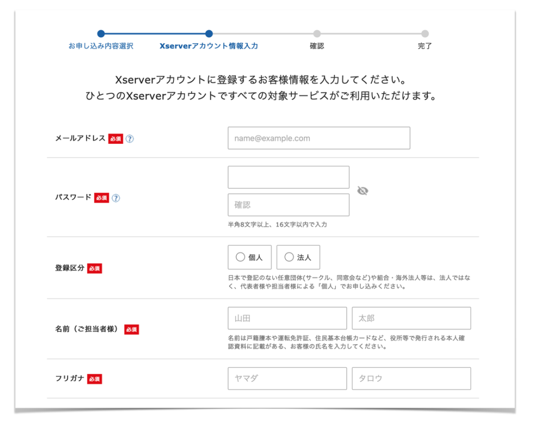Click the first progress step dot
This screenshot has width=533, height=425.
click(x=101, y=34)
